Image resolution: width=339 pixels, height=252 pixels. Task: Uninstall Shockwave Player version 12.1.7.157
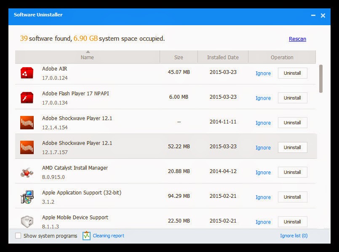[292, 147]
